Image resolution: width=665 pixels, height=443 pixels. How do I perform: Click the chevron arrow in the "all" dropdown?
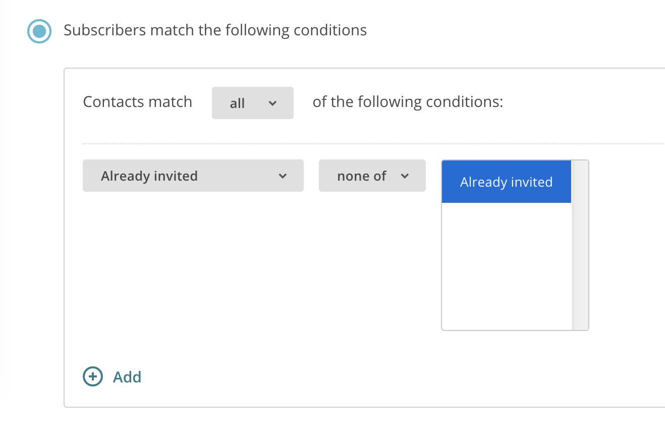[272, 103]
